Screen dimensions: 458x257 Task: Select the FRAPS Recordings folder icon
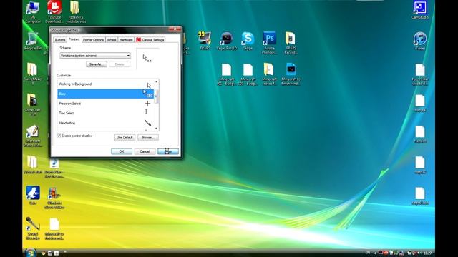291,43
